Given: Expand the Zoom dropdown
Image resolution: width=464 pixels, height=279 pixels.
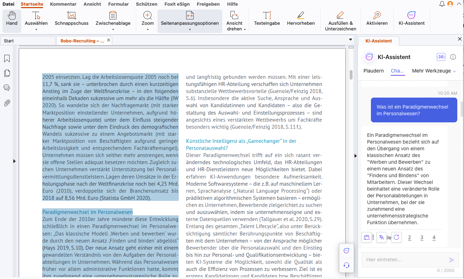Looking at the screenshot, I should coord(148,29).
